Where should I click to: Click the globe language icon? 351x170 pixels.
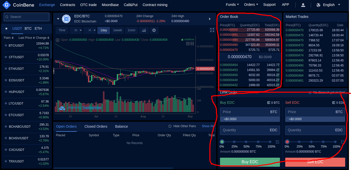coord(318,5)
